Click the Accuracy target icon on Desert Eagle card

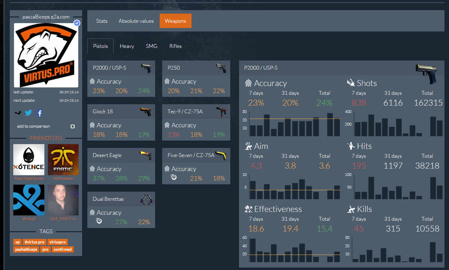click(x=92, y=169)
